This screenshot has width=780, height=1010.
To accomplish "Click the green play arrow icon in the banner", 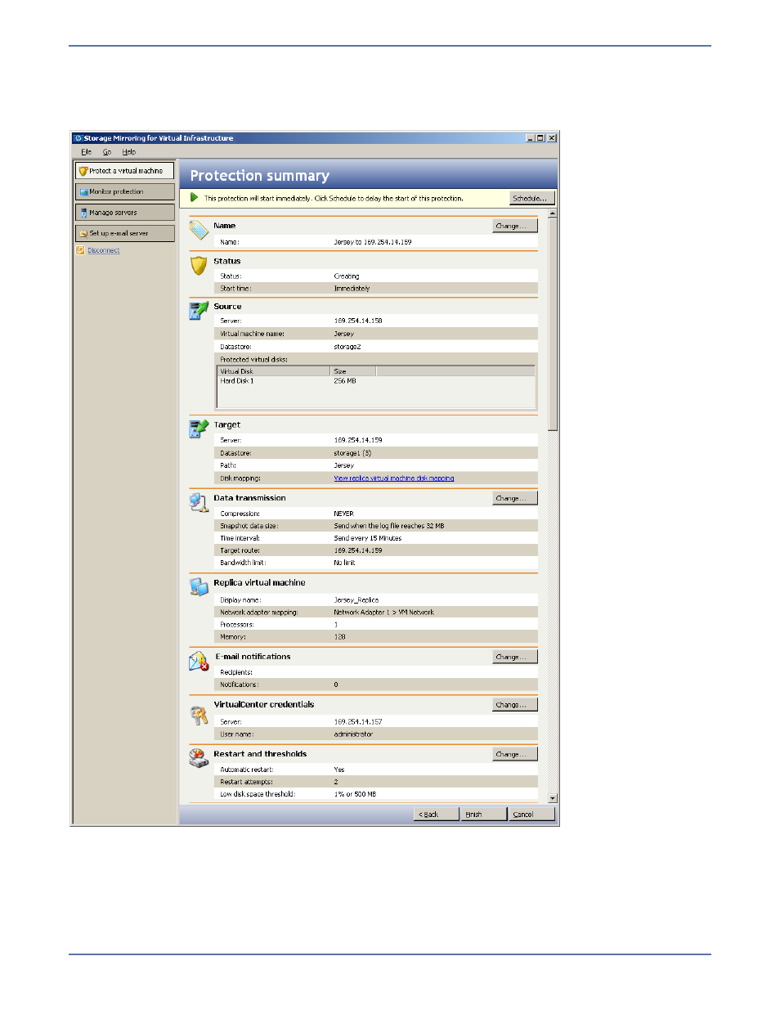I will [x=194, y=198].
